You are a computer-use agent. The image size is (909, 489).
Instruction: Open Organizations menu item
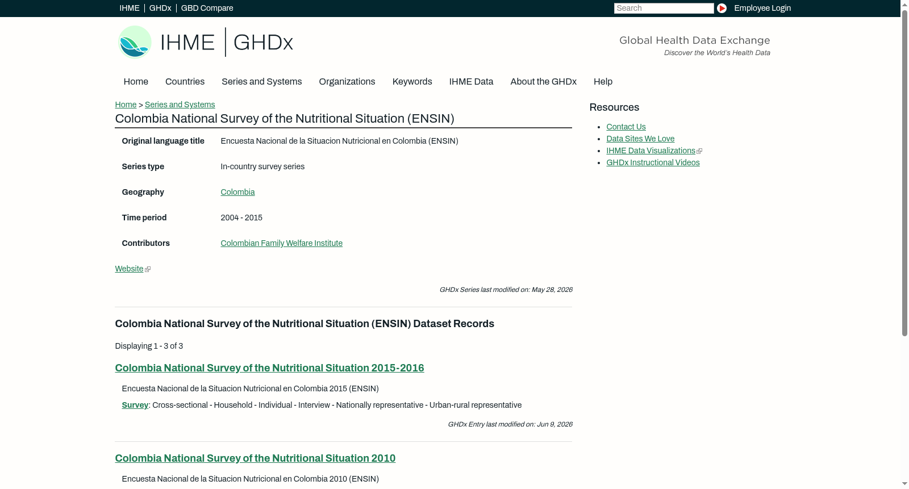point(347,82)
